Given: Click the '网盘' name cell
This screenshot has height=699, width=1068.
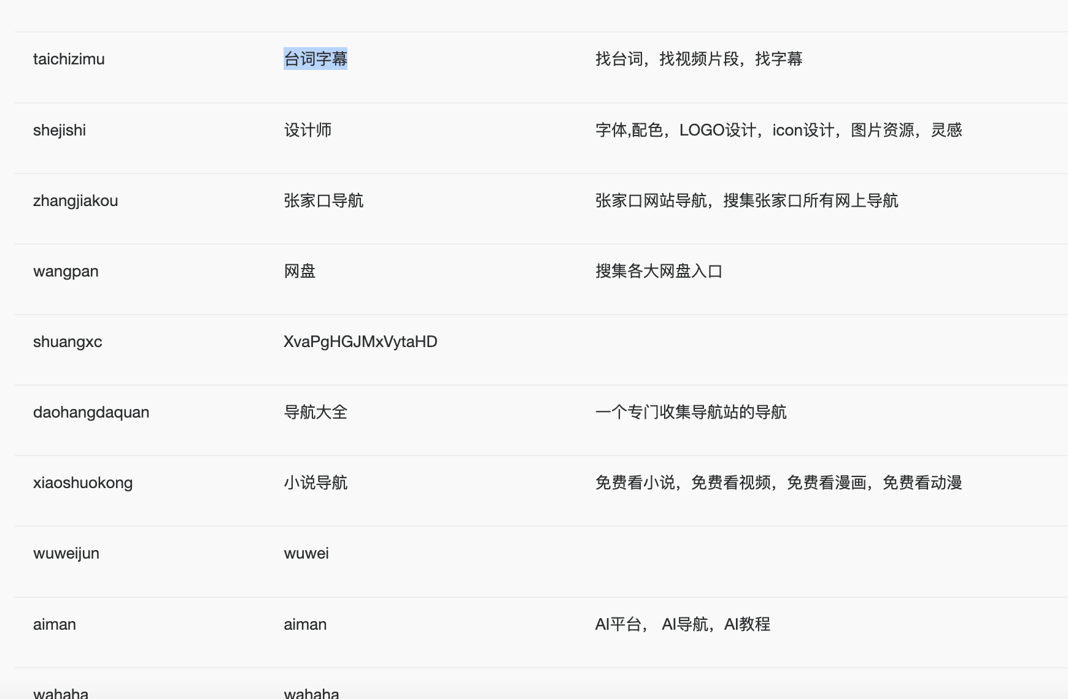Looking at the screenshot, I should point(300,271).
